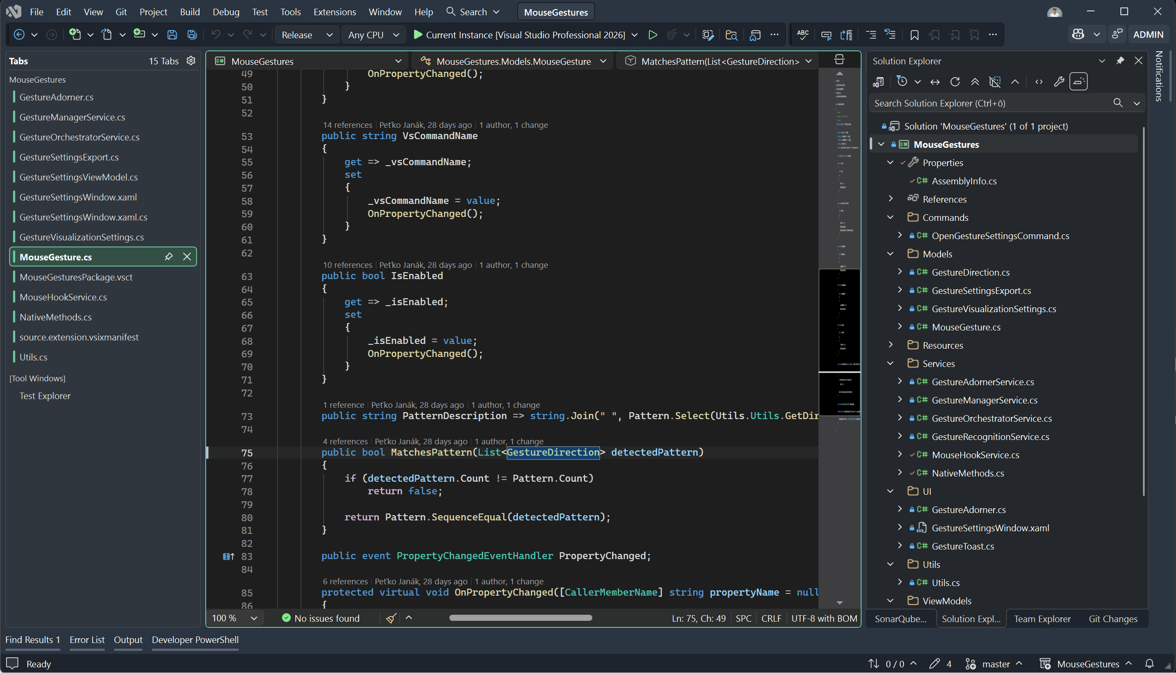Viewport: 1176px width, 673px height.
Task: Save the current file with the single-disk icon
Action: pyautogui.click(x=172, y=35)
